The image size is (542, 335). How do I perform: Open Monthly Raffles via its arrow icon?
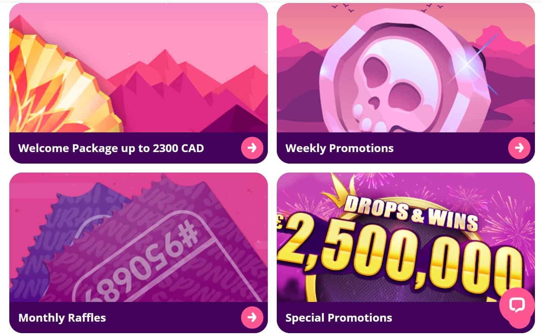tap(252, 317)
